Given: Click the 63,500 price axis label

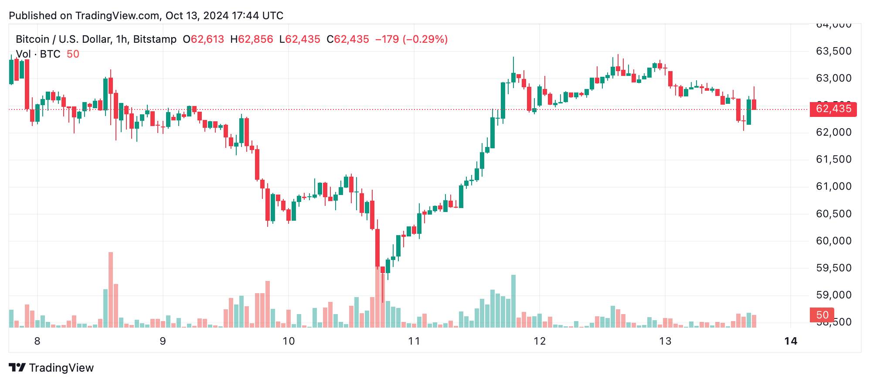Looking at the screenshot, I should [833, 51].
